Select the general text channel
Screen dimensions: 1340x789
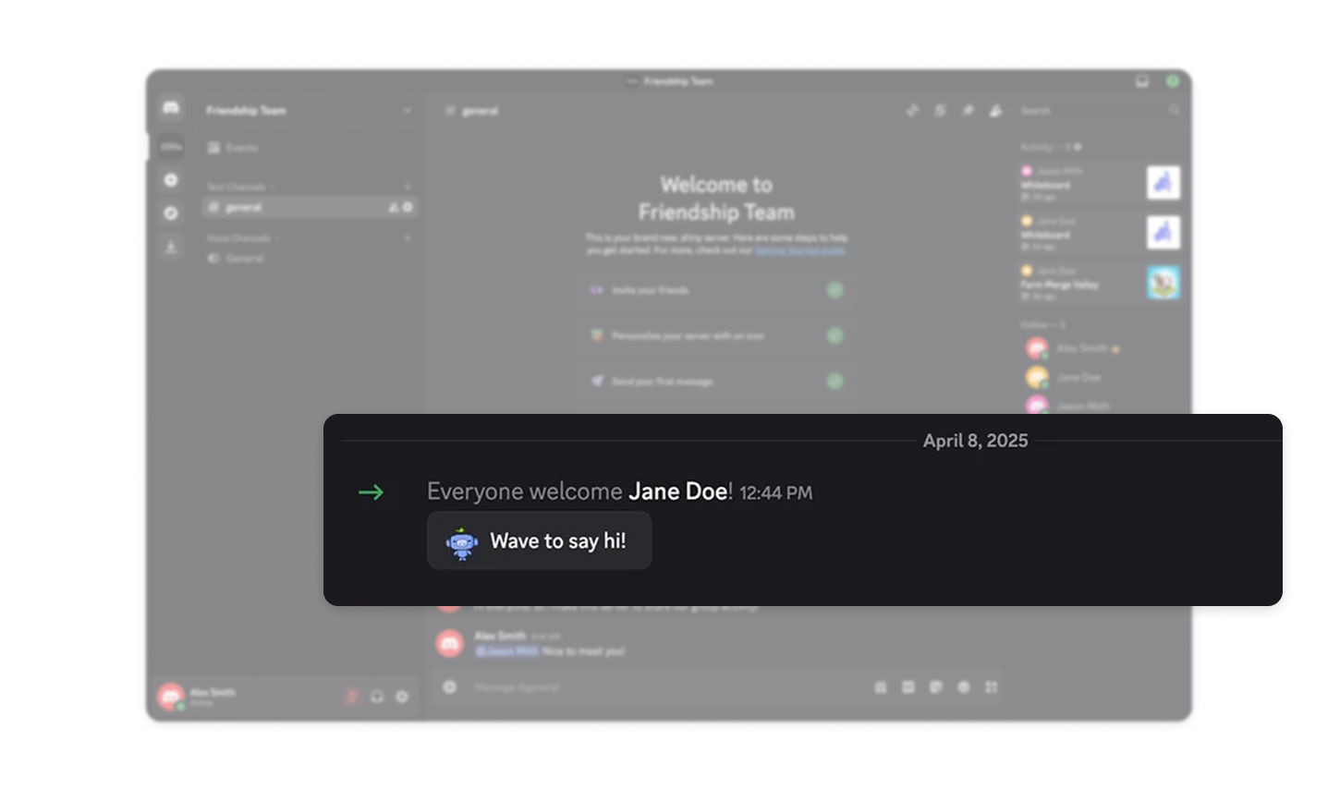(309, 207)
